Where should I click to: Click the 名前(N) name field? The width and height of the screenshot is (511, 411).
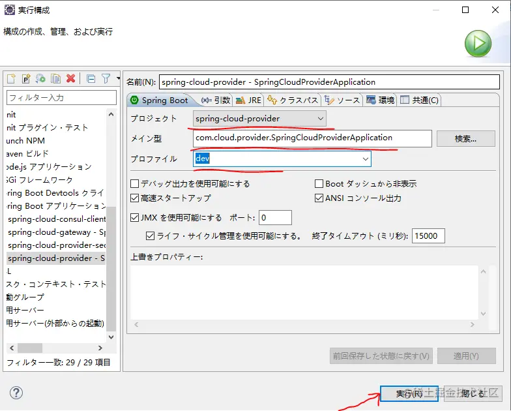tap(329, 82)
